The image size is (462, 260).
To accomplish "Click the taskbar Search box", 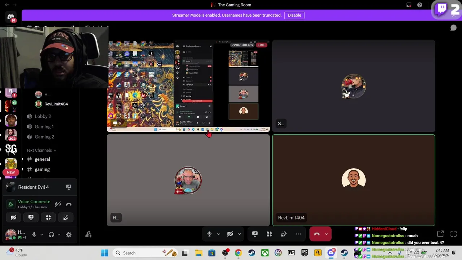I will coord(146,253).
